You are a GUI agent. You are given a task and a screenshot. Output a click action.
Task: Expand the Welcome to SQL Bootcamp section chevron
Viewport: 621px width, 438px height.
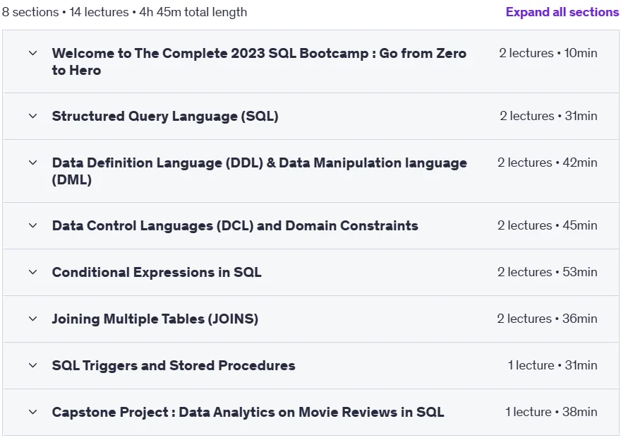click(33, 53)
